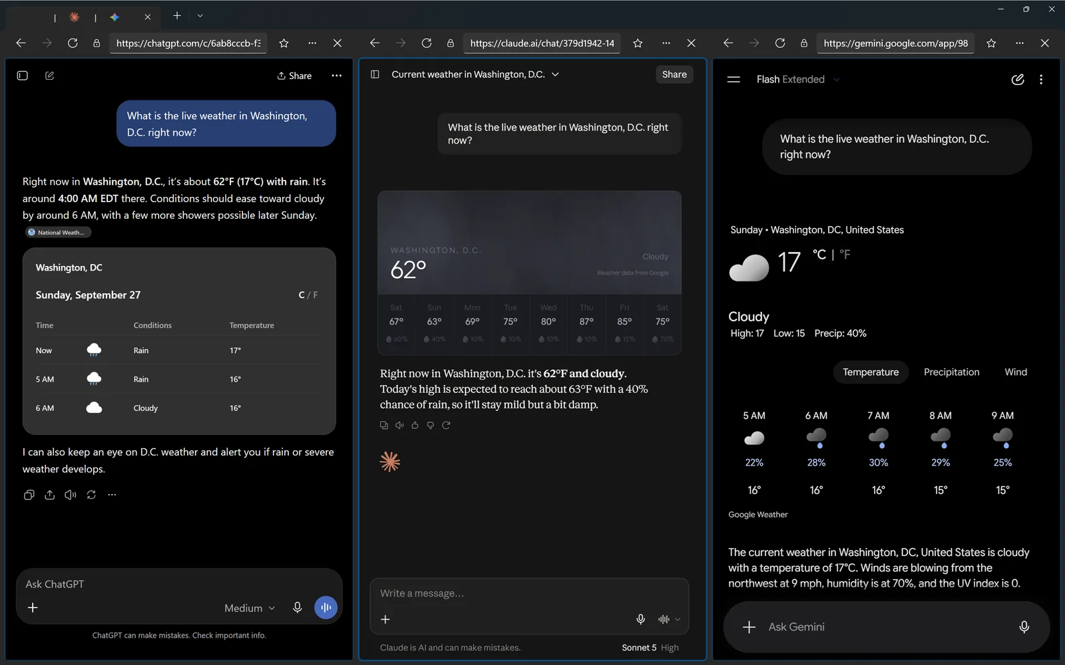Click the Gemini microphone button

tap(1024, 626)
